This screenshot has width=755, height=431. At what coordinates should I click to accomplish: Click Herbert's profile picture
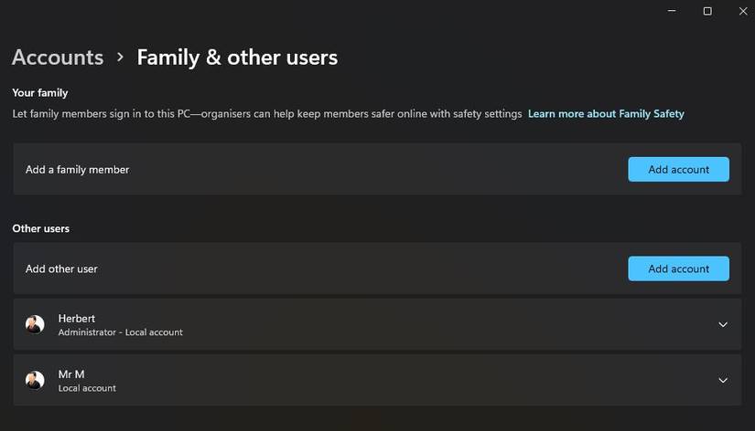click(x=35, y=324)
